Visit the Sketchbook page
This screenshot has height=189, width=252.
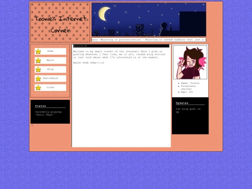(x=50, y=78)
